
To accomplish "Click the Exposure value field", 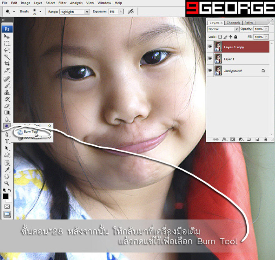I will point(114,11).
